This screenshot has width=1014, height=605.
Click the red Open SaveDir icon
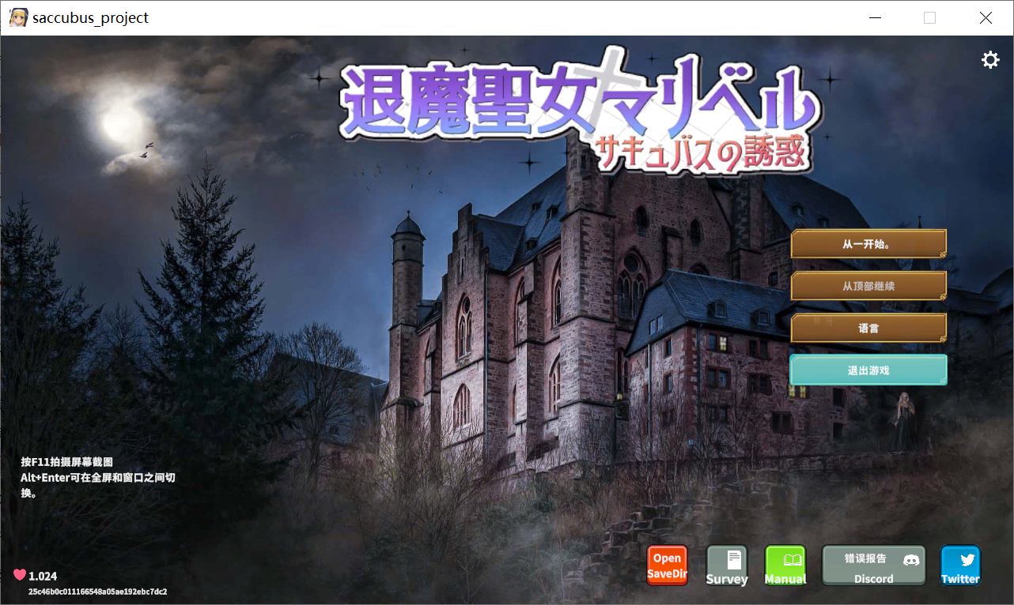point(667,566)
